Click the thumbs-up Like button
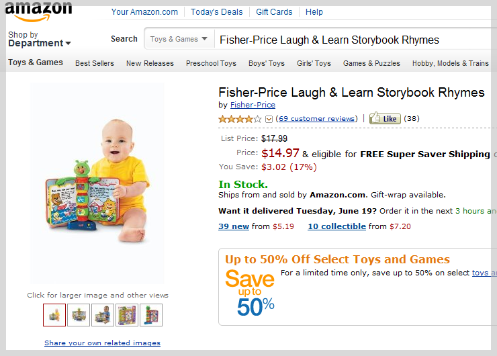497x356 pixels. tap(385, 118)
